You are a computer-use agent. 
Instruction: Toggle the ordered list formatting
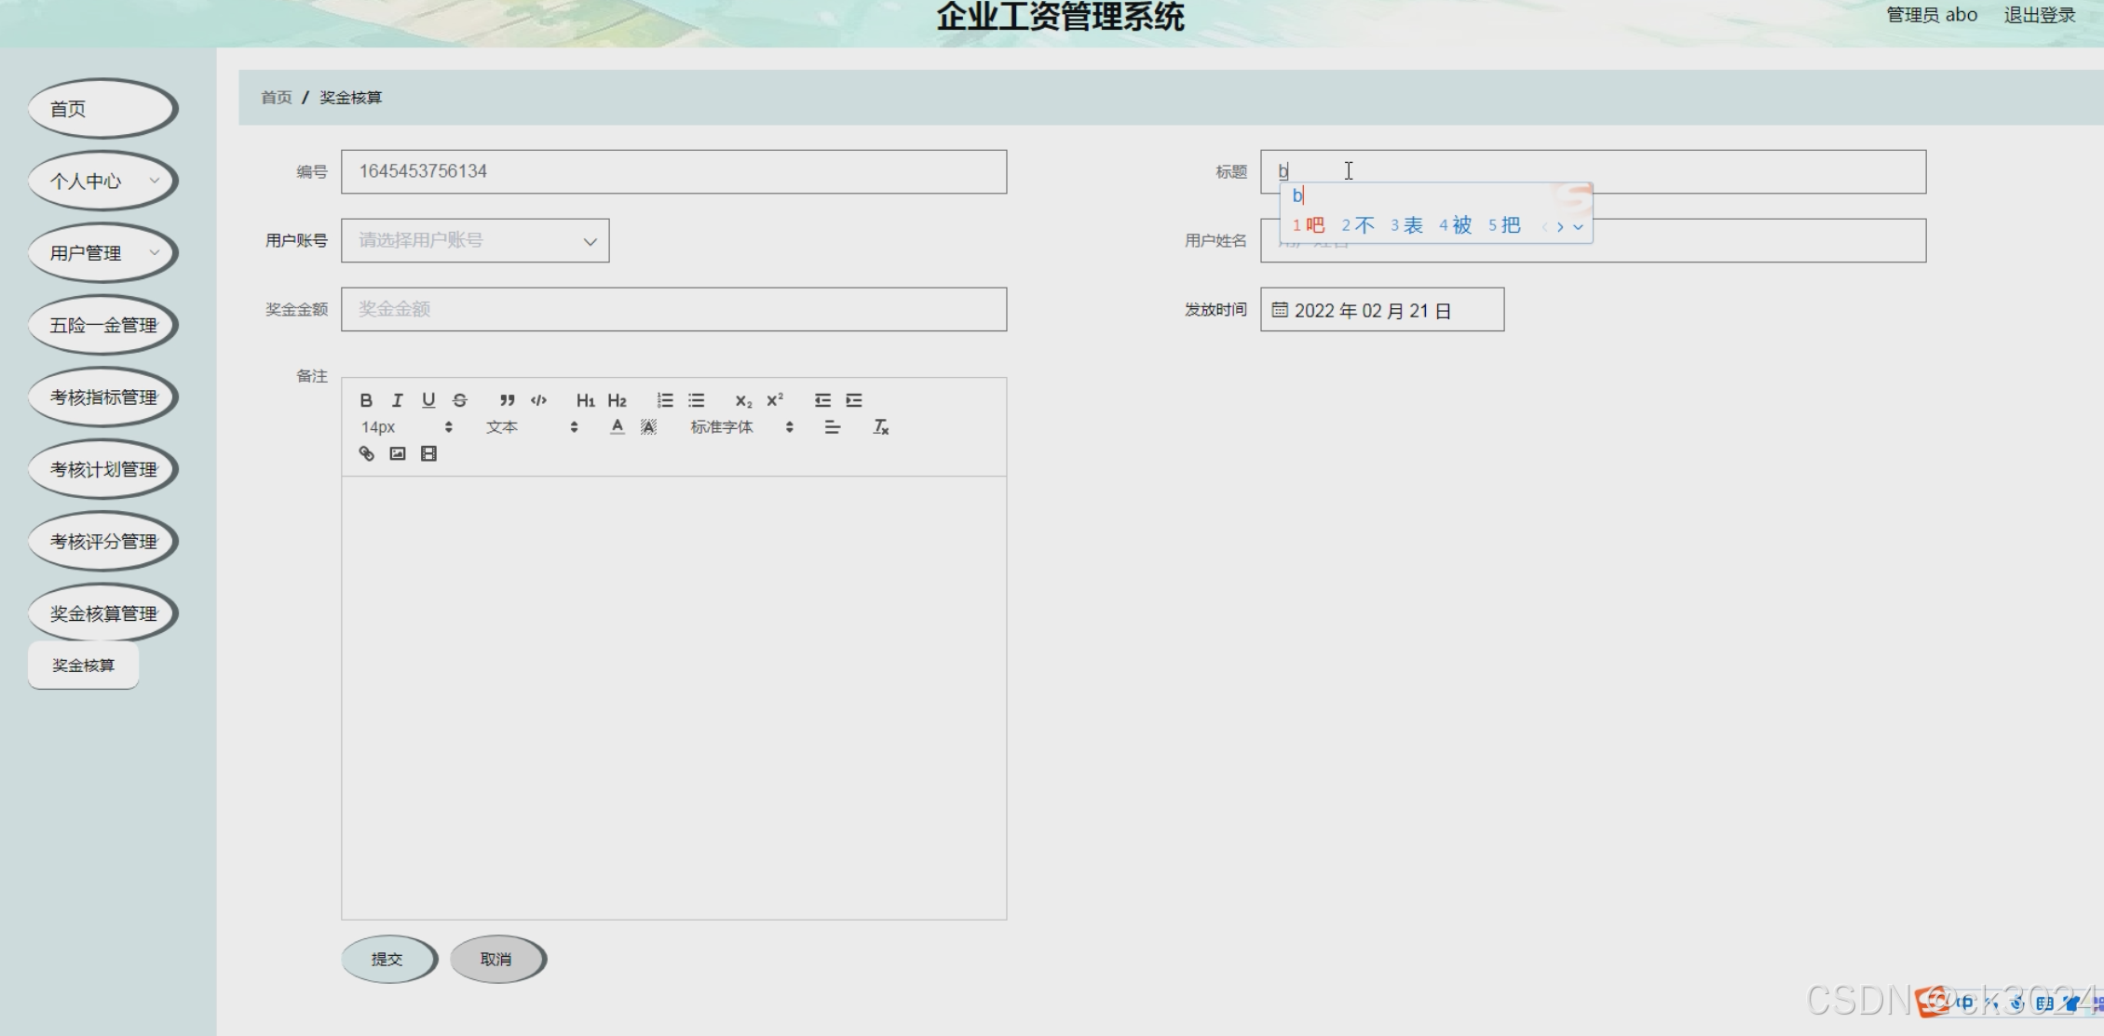click(x=665, y=399)
